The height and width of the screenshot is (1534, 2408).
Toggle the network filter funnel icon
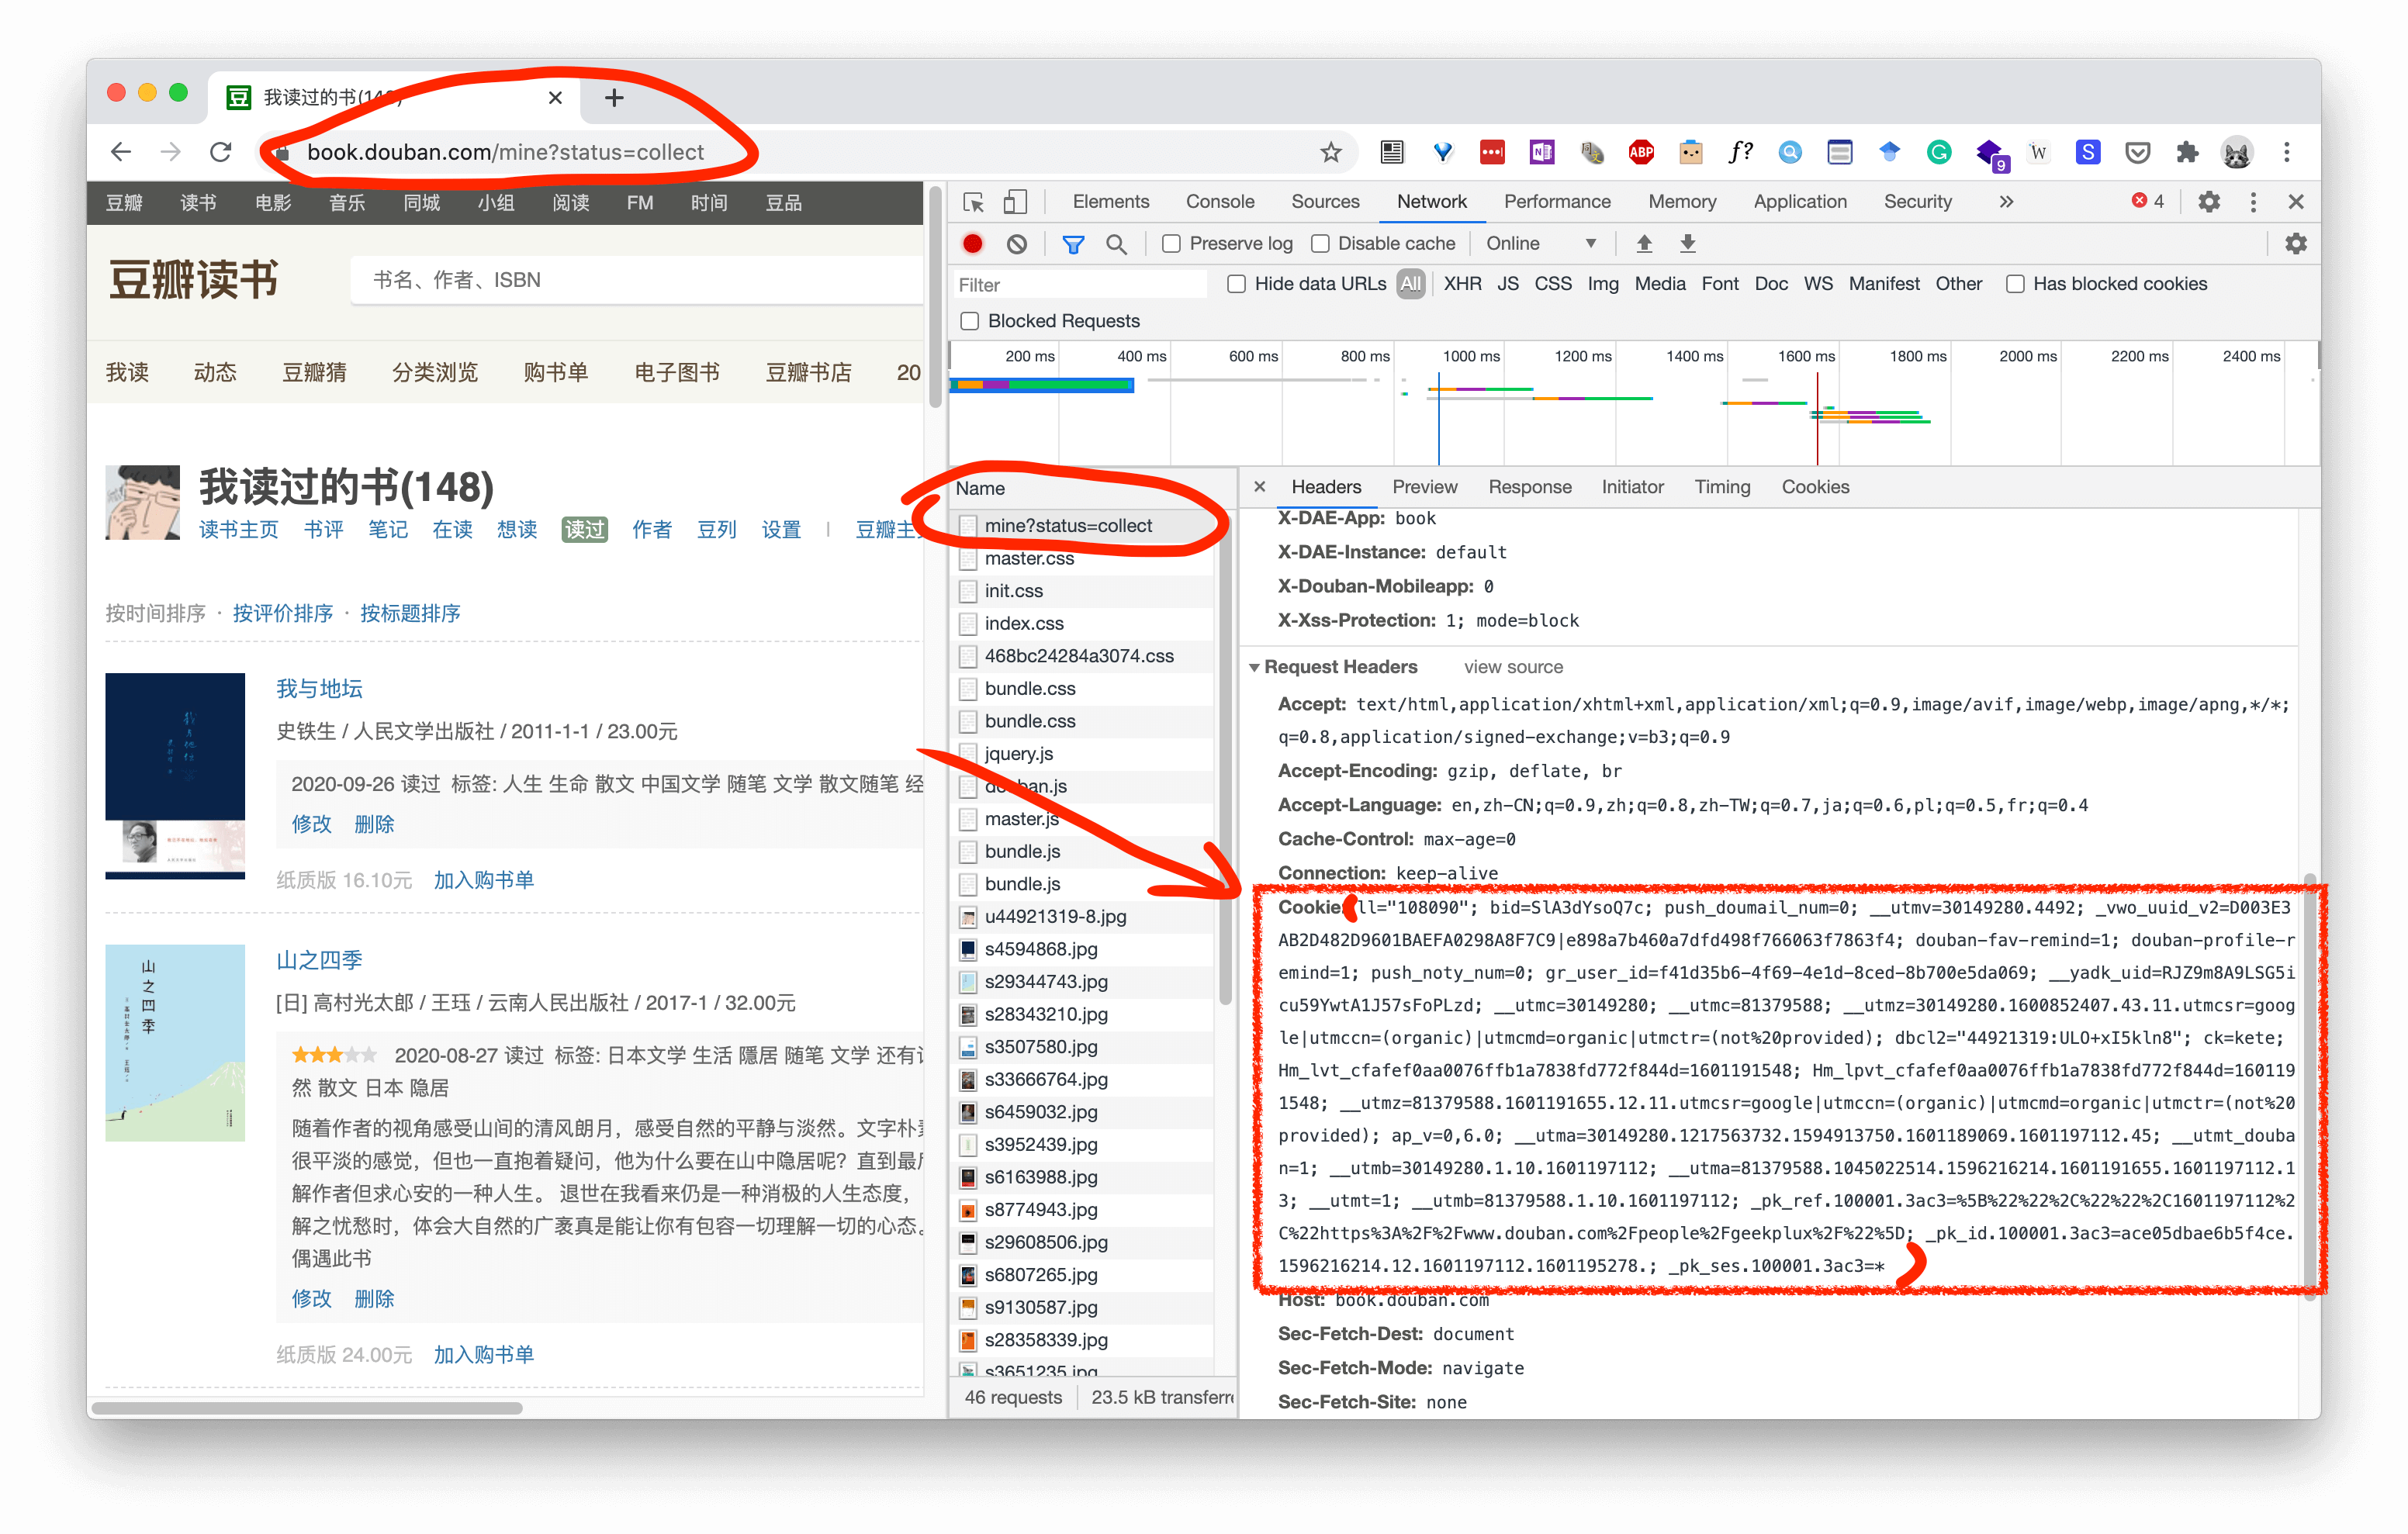[1072, 243]
